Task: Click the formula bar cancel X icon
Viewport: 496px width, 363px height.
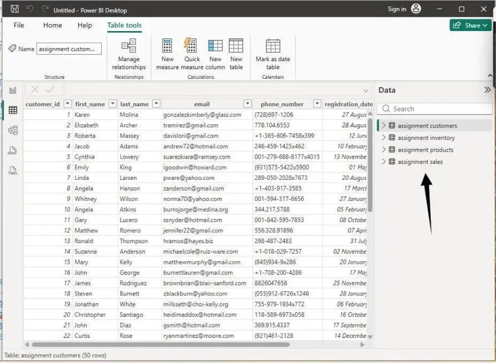Action: 35,89
